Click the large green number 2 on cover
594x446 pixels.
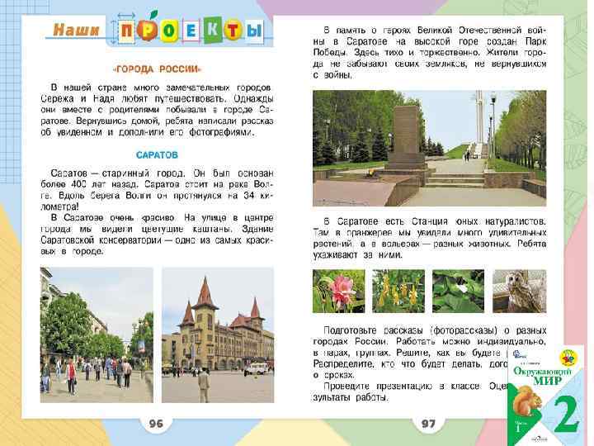coord(567,415)
